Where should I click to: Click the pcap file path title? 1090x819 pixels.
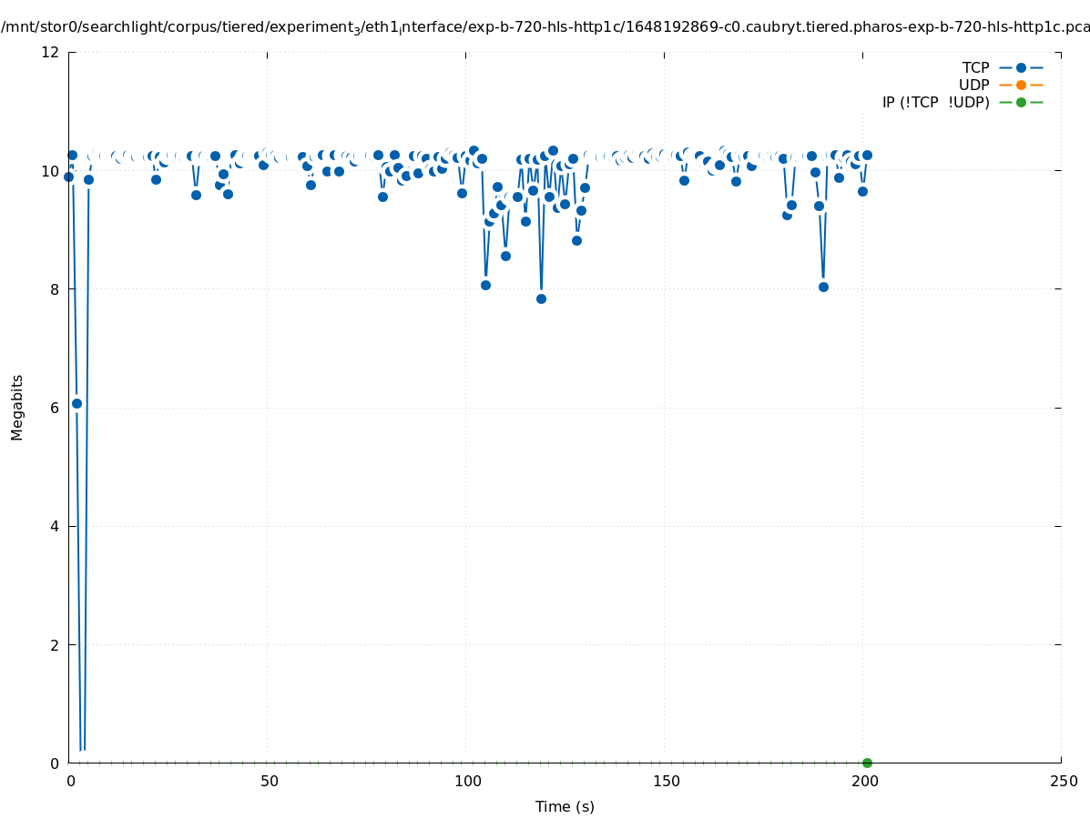[545, 26]
